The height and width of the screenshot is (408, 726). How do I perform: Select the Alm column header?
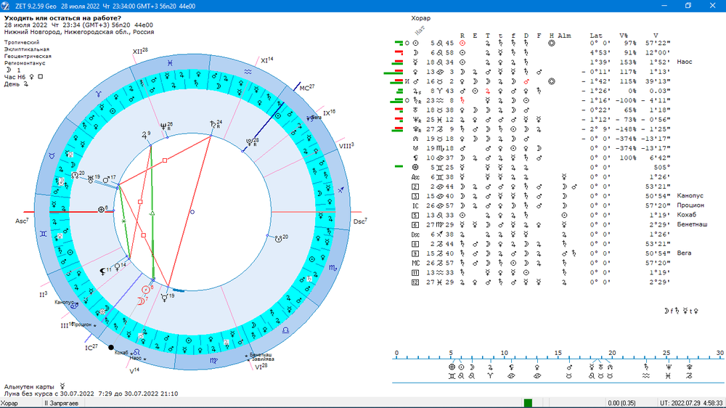564,36
